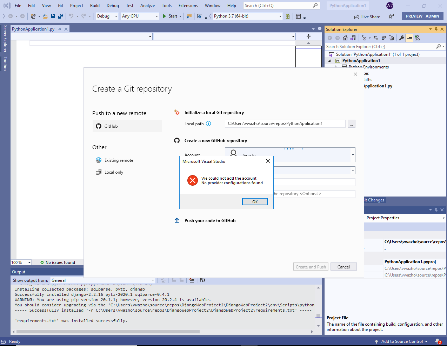The height and width of the screenshot is (346, 447).
Task: Click the WZ account avatar
Action: tap(390, 6)
